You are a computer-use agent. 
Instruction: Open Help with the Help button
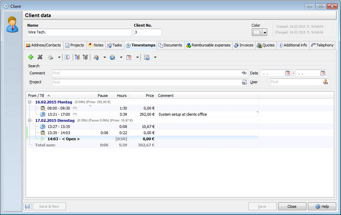point(322,206)
